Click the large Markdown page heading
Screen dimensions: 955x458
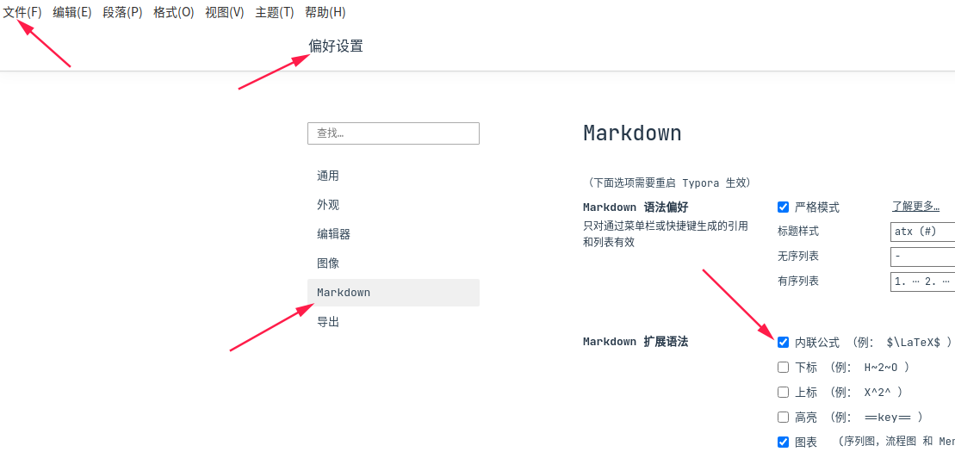point(632,133)
